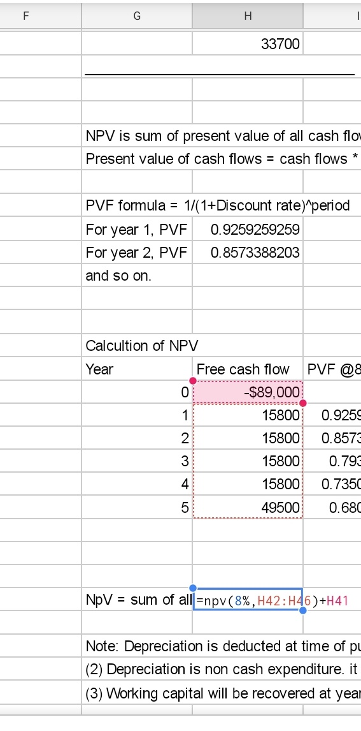
Task: Click the PVF formula description cell
Action: point(218,205)
